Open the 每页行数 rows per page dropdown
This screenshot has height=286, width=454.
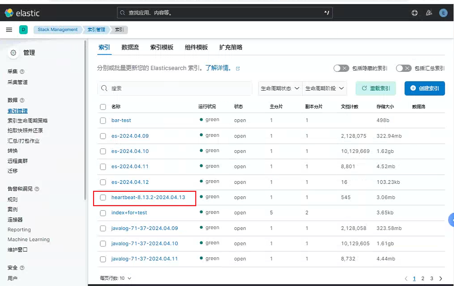pos(116,278)
